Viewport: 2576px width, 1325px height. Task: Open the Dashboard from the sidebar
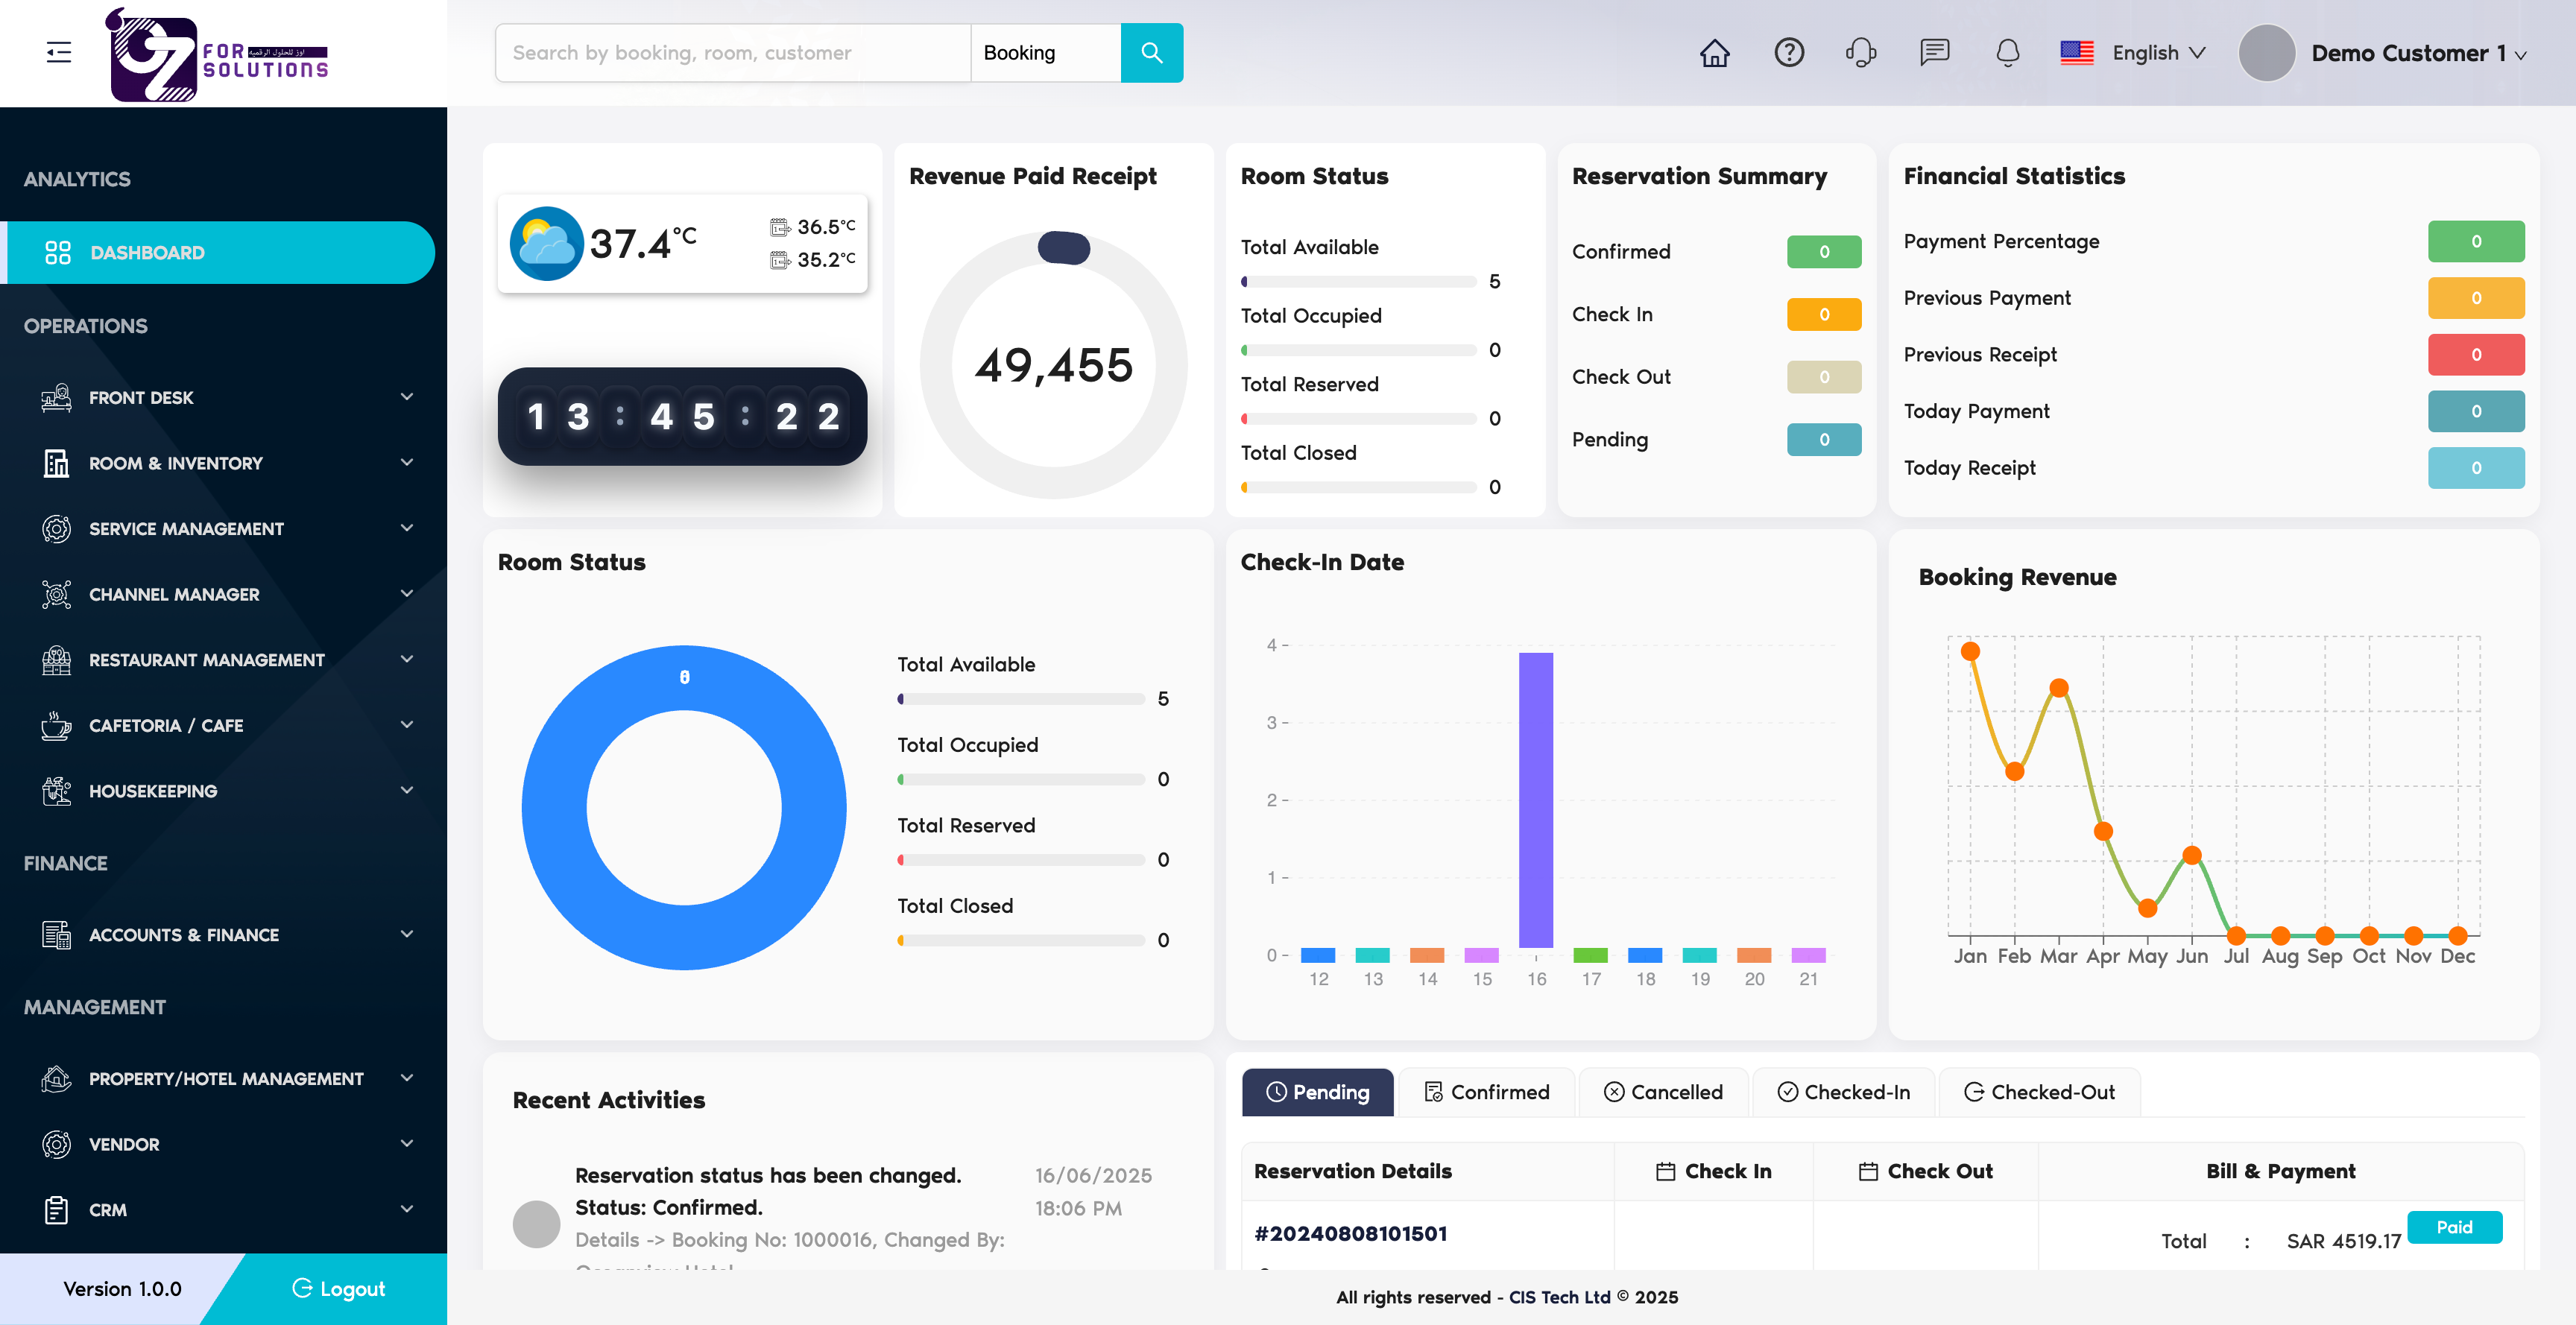coord(148,252)
